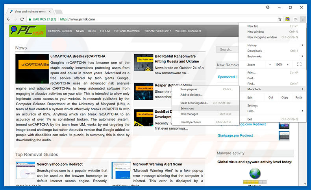Select Exit in the Chrome menu
The width and height of the screenshot is (311, 190).
click(272, 119)
